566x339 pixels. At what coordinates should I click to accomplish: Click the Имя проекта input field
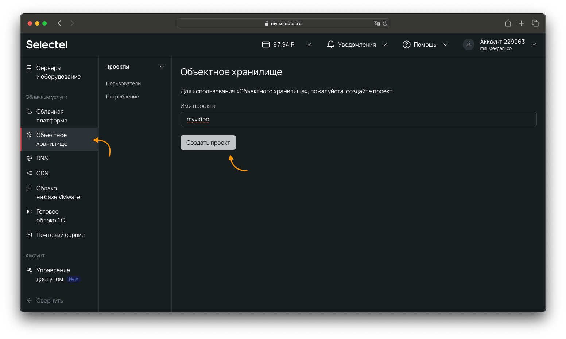pyautogui.click(x=358, y=119)
